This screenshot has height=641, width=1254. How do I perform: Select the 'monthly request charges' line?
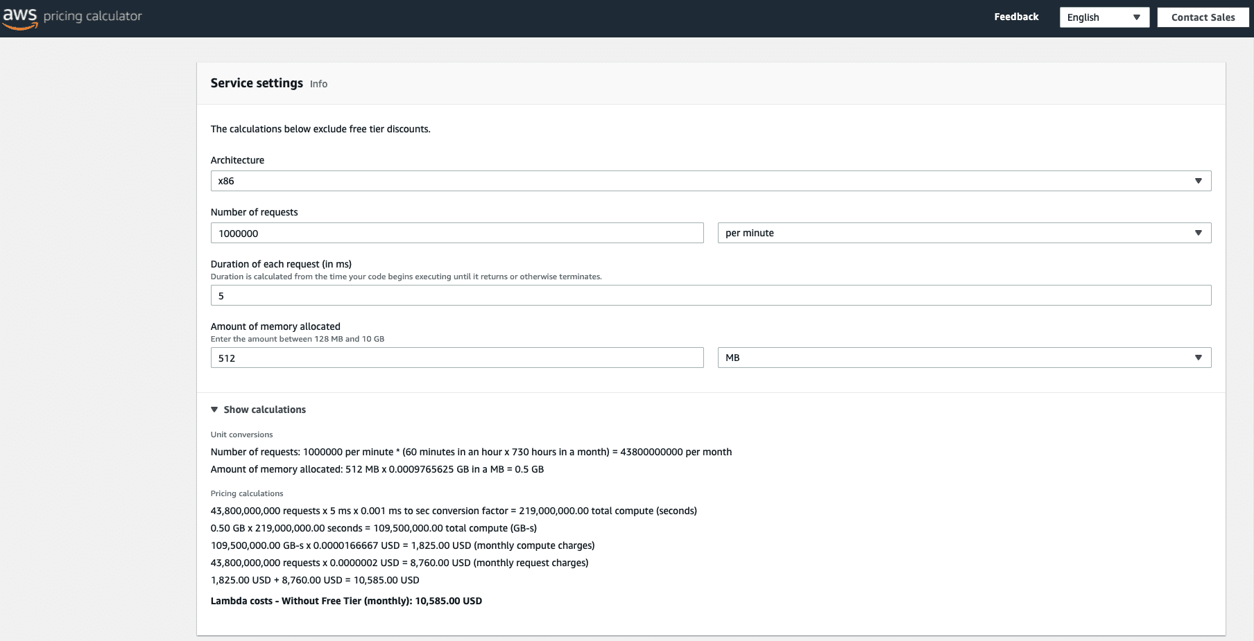[x=400, y=563]
